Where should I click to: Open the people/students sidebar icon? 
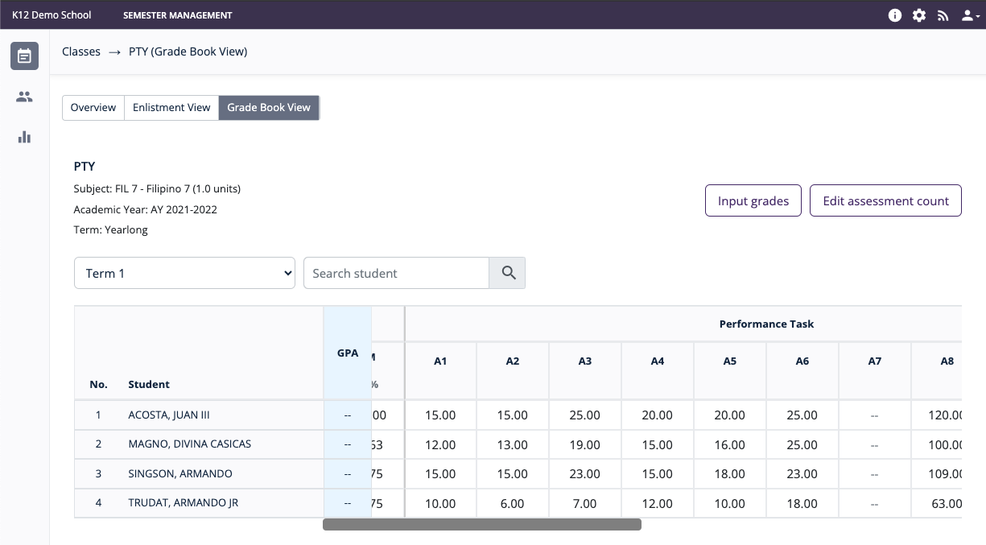pos(24,97)
